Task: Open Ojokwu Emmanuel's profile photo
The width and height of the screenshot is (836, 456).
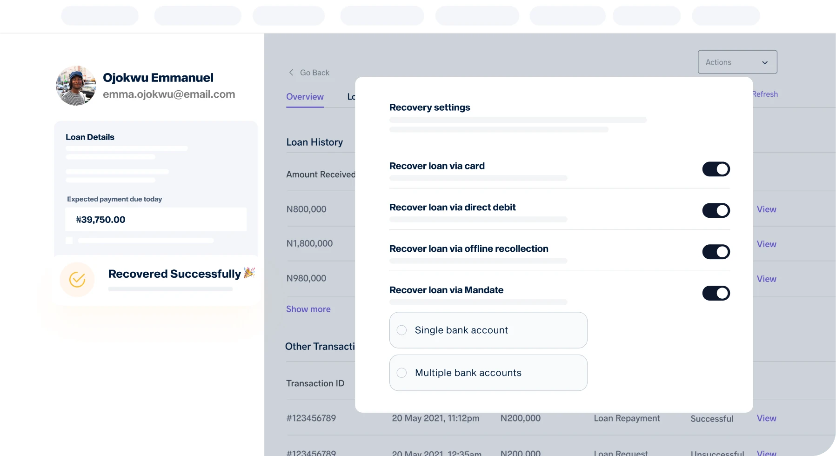Action: 76,86
